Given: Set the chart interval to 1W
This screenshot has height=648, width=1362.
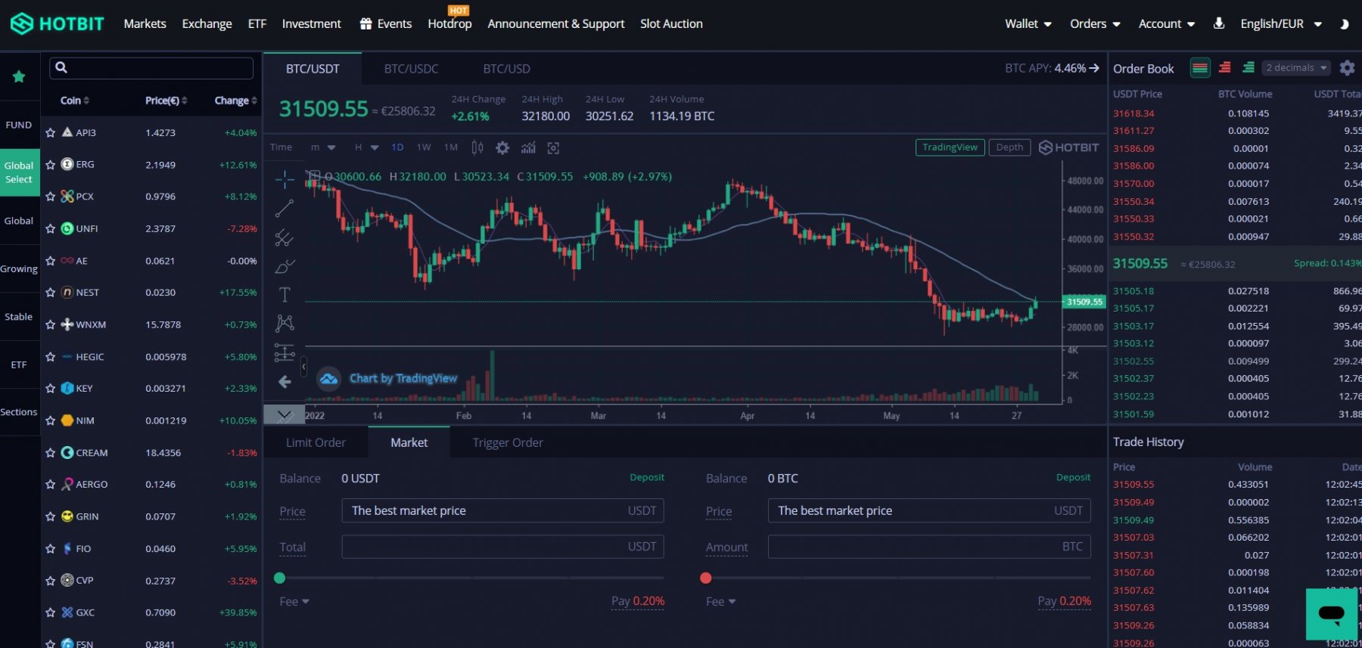Looking at the screenshot, I should point(424,147).
